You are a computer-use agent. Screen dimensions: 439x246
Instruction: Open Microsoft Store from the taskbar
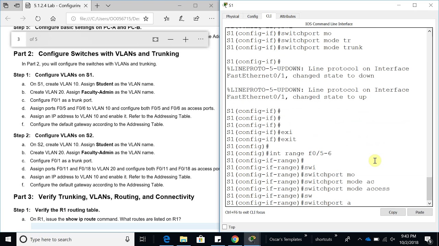[x=201, y=239]
